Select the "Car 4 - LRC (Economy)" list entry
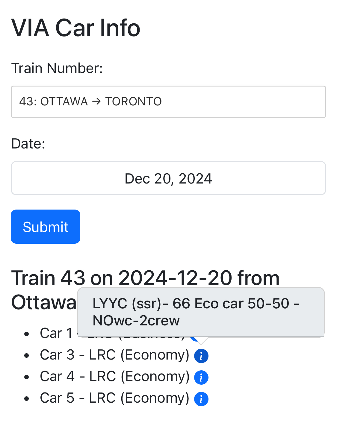 tap(114, 377)
